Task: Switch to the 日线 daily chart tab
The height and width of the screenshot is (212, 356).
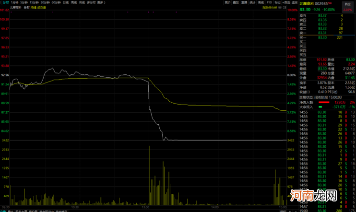Action: (65, 2)
